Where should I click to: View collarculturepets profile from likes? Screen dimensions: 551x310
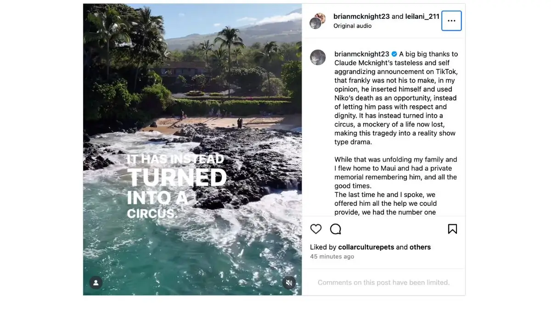tap(366, 247)
